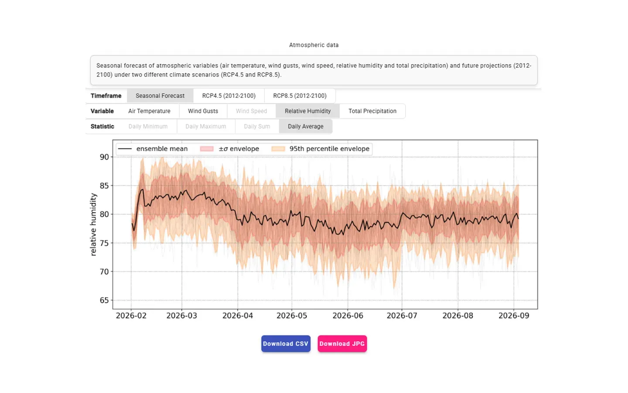This screenshot has width=628, height=393.
Task: Click the 2026-03 x-axis label
Action: (x=182, y=316)
